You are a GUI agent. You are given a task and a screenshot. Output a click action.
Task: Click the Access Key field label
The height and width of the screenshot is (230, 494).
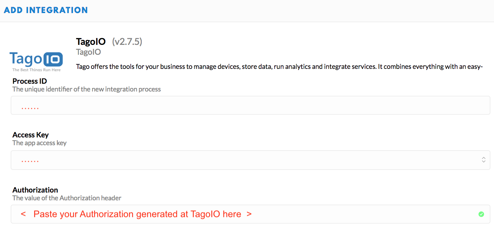(30, 135)
